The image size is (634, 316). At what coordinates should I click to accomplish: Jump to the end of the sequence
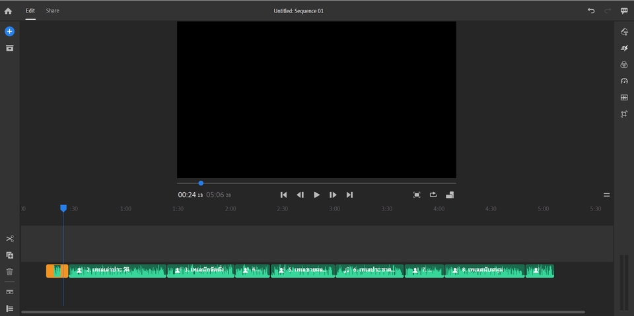coord(350,195)
